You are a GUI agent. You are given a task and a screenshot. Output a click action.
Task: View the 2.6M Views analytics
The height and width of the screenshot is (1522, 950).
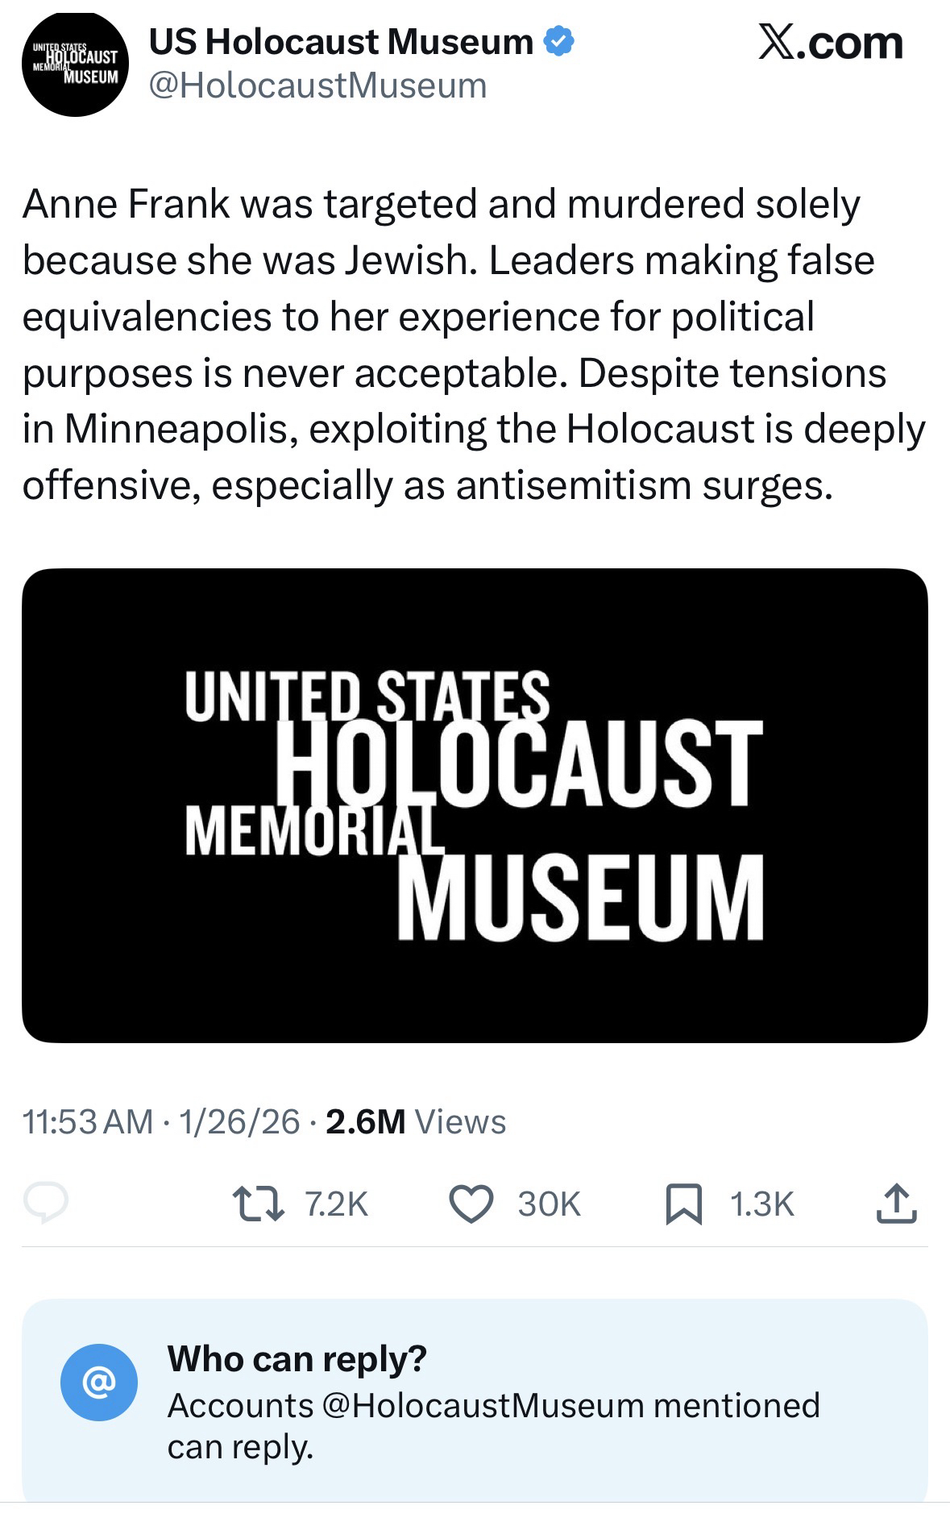point(416,1121)
